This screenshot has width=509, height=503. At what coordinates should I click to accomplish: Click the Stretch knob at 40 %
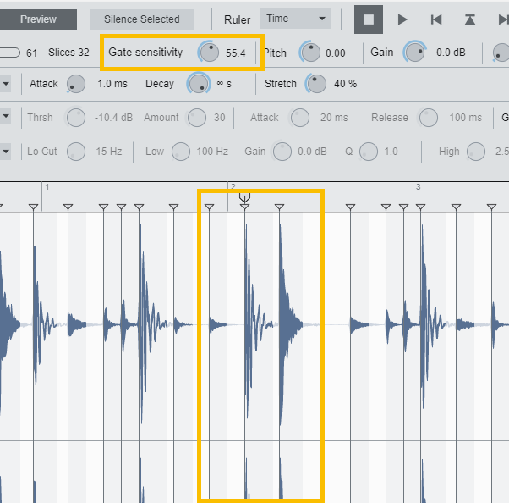pos(316,84)
